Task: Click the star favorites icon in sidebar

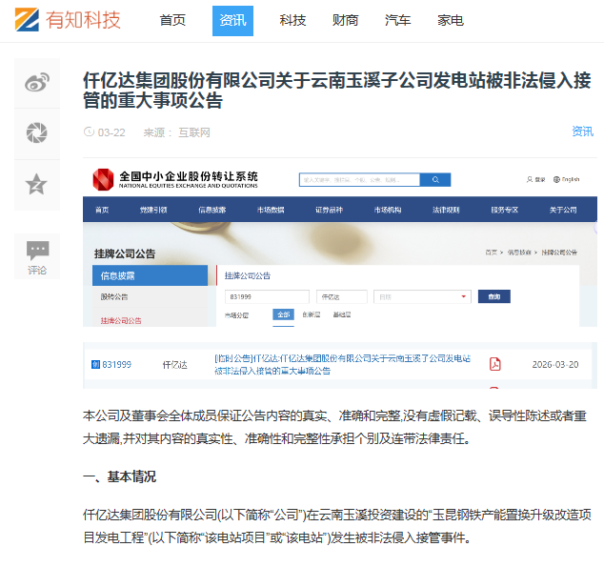Action: pos(36,184)
